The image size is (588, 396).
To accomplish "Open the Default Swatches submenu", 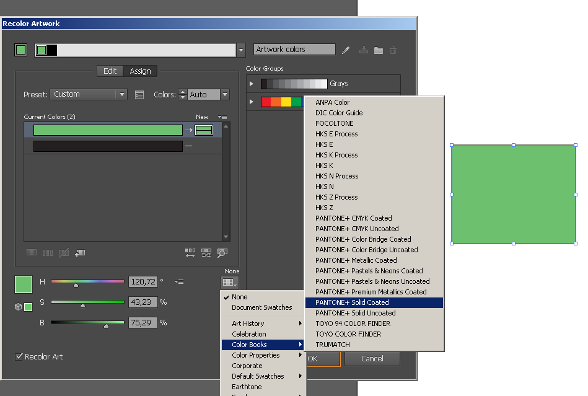I will (262, 376).
